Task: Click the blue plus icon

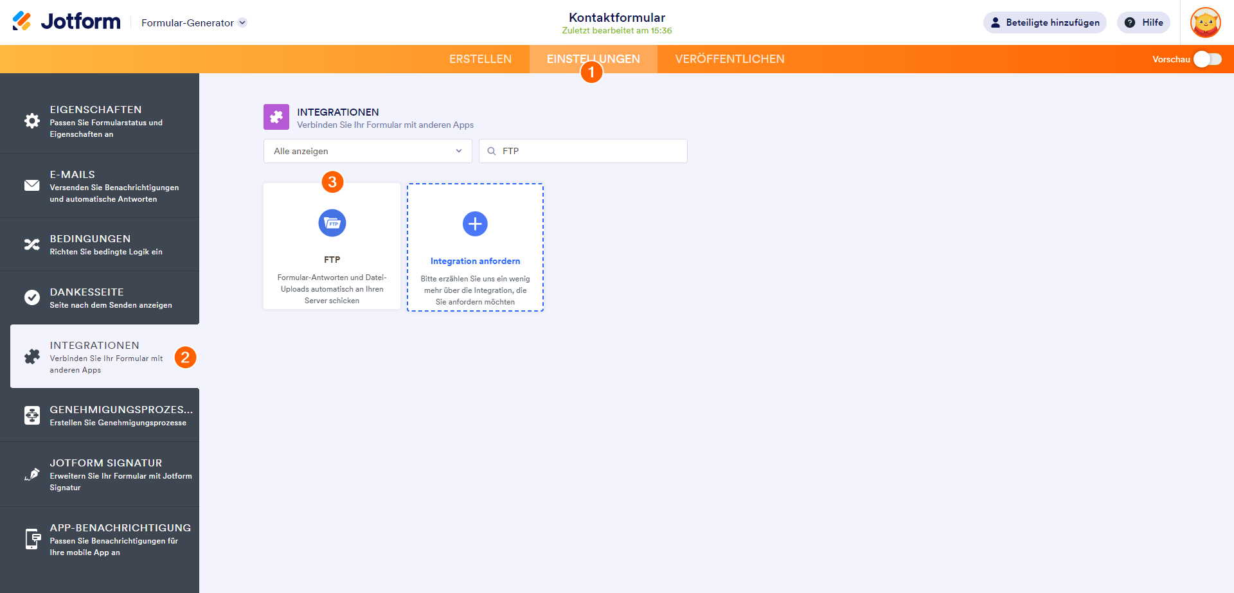Action: 475,224
